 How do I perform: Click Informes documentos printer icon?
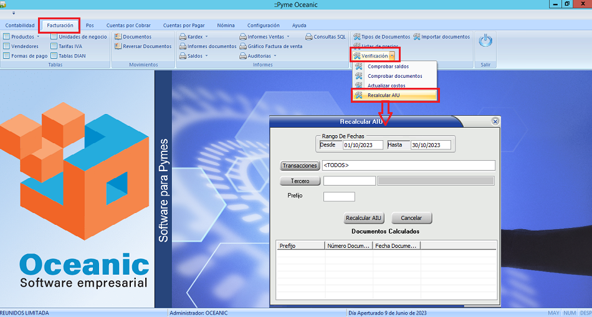(183, 47)
